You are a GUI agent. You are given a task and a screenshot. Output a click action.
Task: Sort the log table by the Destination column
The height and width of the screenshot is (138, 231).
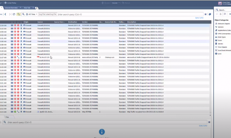(x=72, y=22)
